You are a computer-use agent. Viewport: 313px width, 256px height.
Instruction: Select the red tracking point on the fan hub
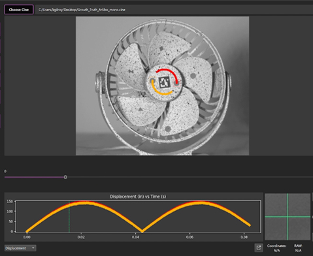tap(176, 83)
